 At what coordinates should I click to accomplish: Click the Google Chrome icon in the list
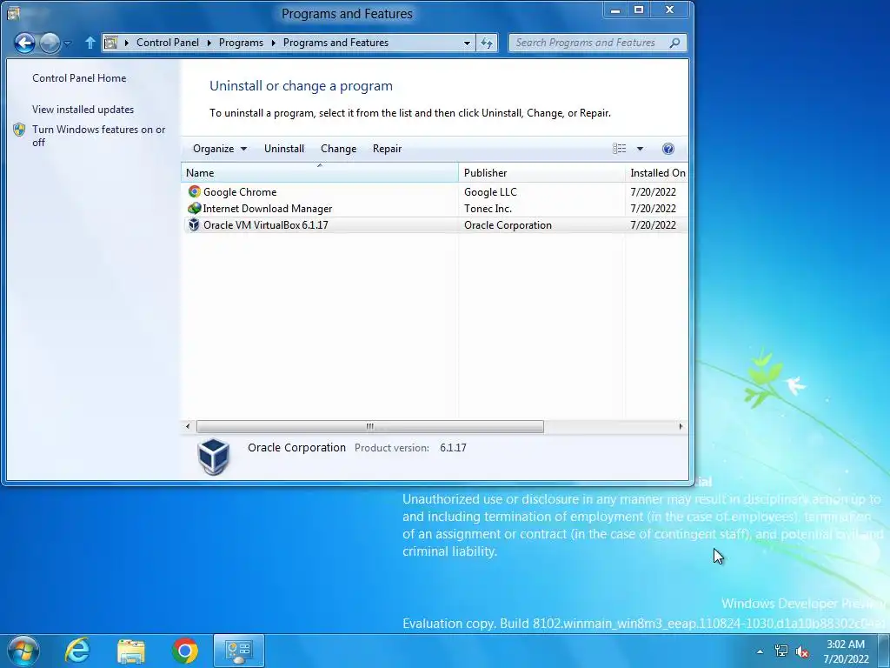click(194, 192)
